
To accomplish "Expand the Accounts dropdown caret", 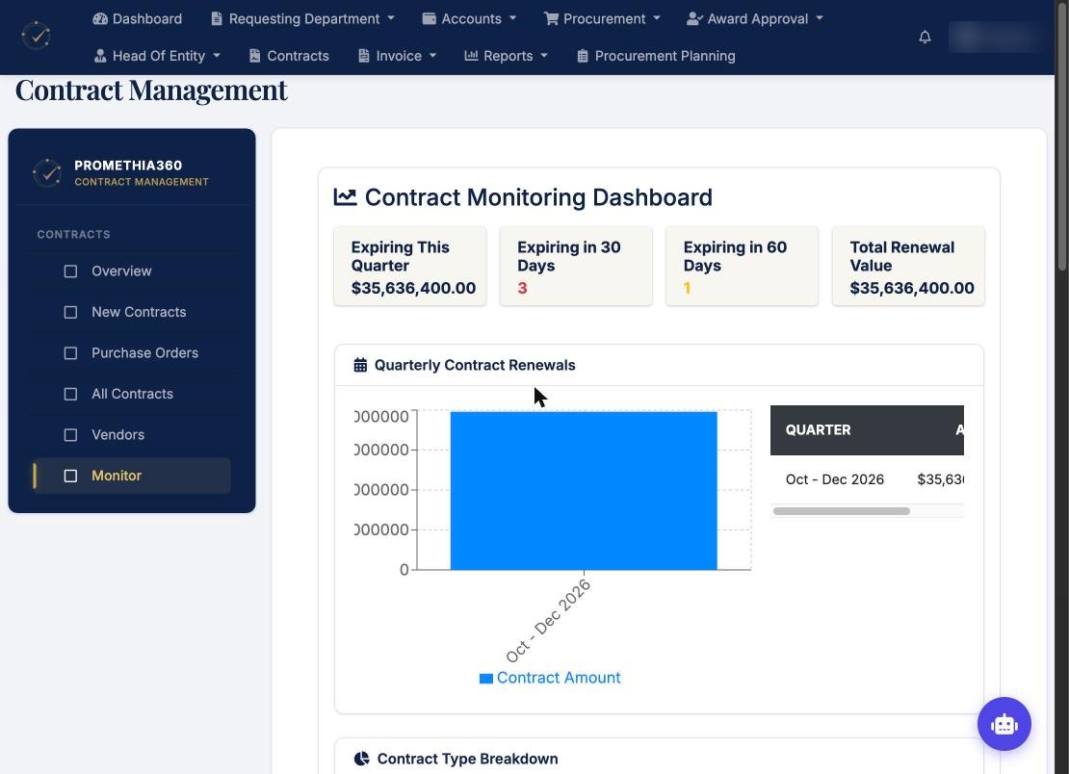I will tap(512, 18).
